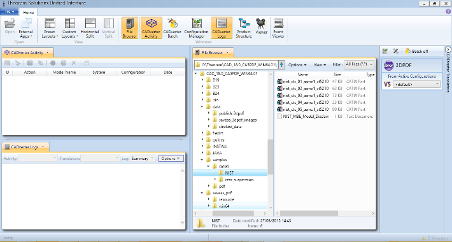Open the V5 default configuration dropdown
Viewport: 452px width, 242px height.
[x=417, y=84]
